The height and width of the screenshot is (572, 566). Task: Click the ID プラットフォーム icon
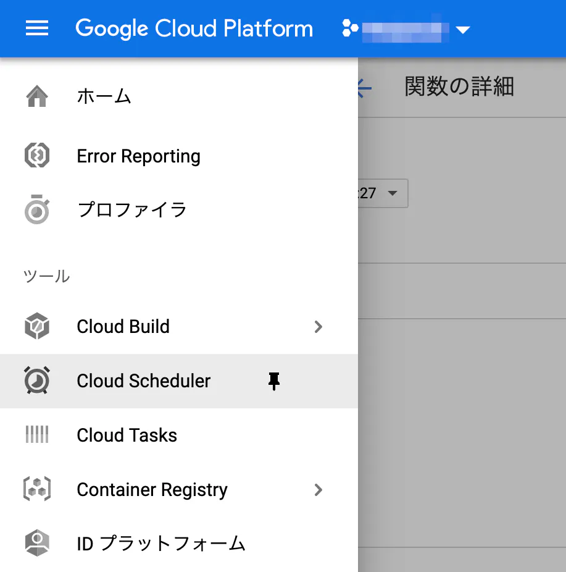[36, 544]
